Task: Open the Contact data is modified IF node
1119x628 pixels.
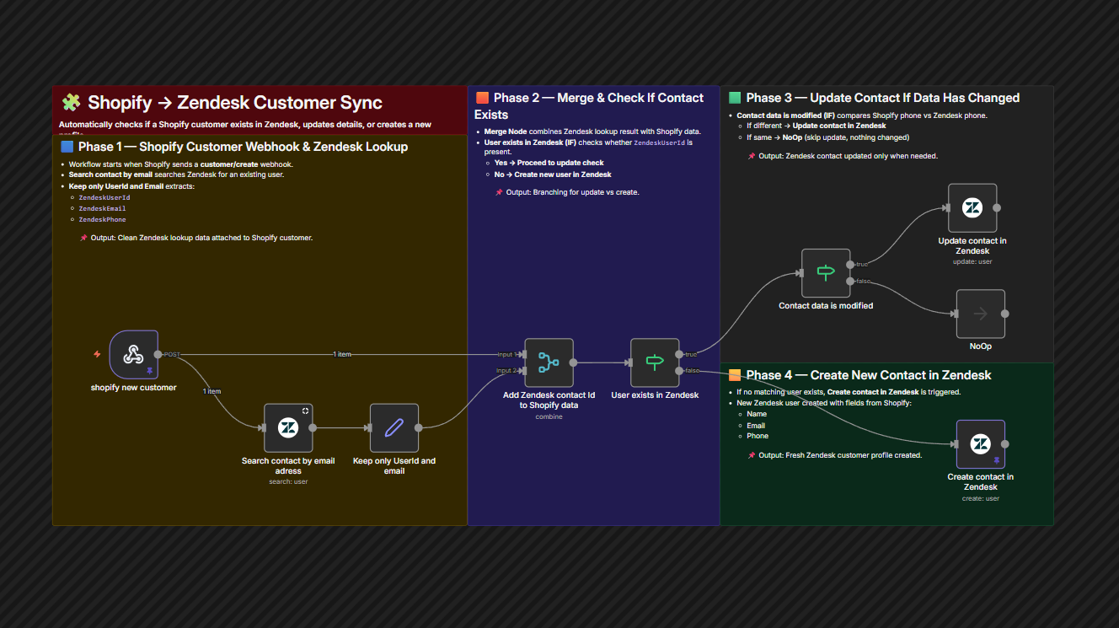Action: pyautogui.click(x=826, y=273)
